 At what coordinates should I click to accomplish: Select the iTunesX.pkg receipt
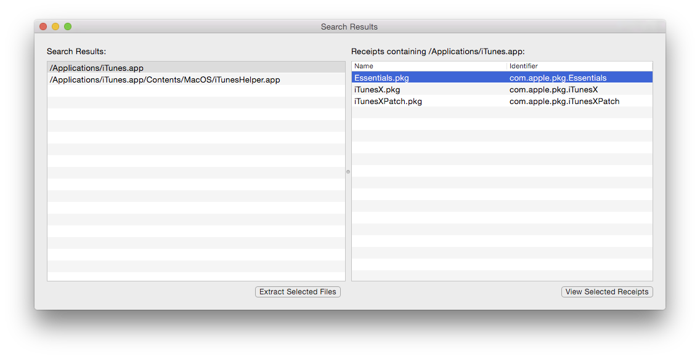[x=377, y=89]
